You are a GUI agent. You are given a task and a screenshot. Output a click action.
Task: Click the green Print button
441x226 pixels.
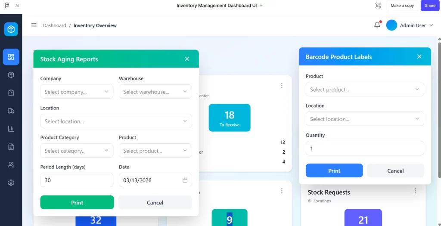pos(77,202)
